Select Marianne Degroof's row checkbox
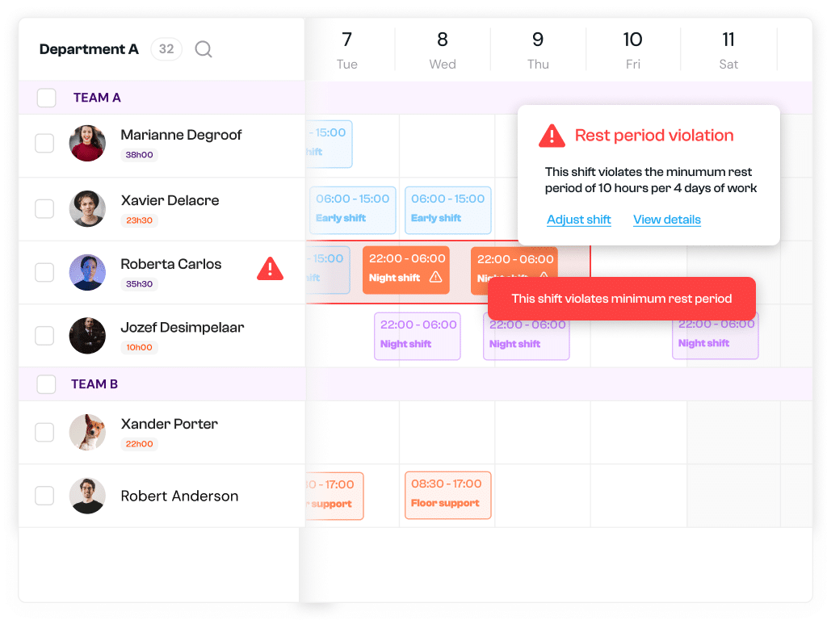Screen dimensions: 827x620 click(x=44, y=143)
